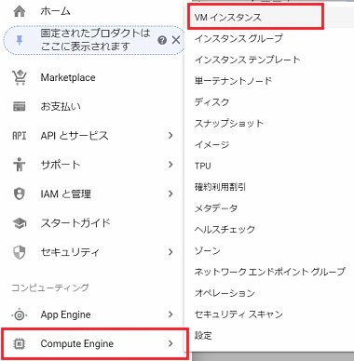Open App Engine menu item

coord(65,314)
